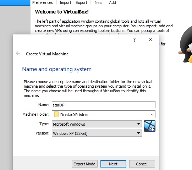Click the folder icon in Machine Folder
This screenshot has width=192, height=170.
[x=56, y=114]
